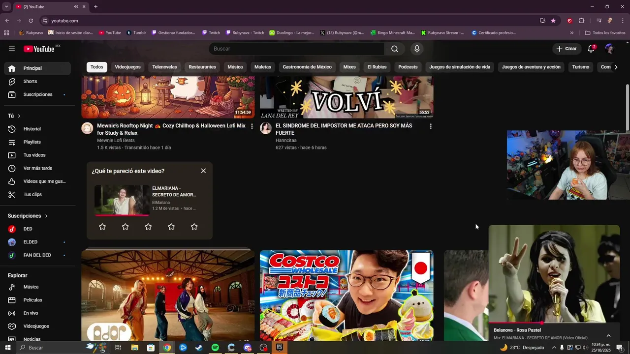Open Ver más tarde list
This screenshot has height=354, width=630.
point(37,168)
